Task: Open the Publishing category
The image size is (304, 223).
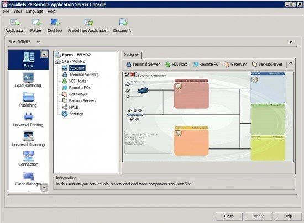Action: 28,99
